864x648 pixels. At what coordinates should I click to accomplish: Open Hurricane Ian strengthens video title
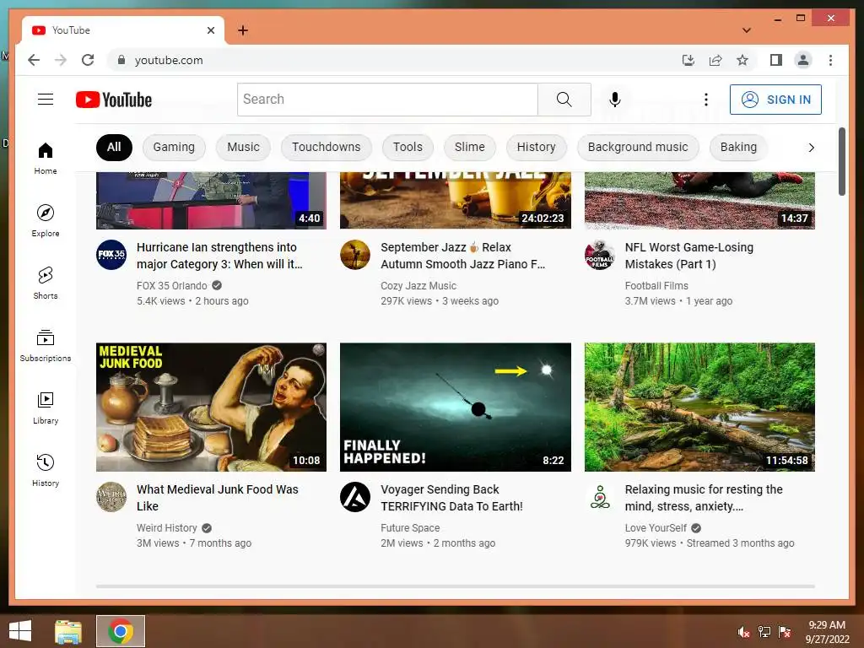[220, 256]
